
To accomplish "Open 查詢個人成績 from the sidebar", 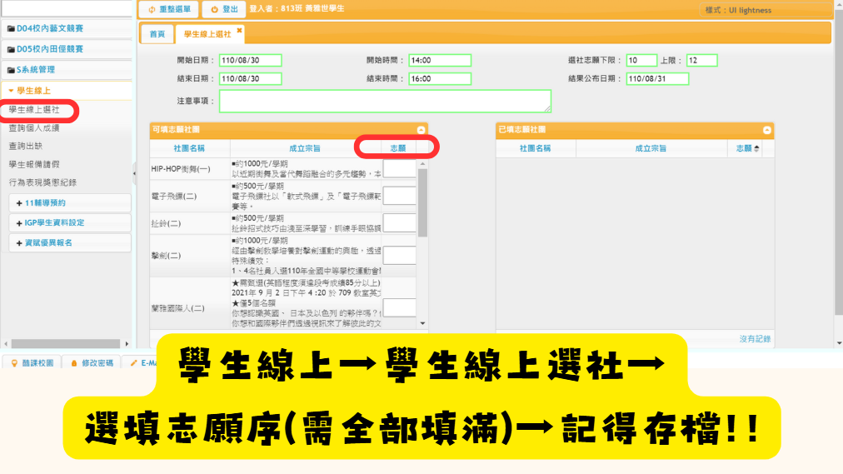I will point(34,128).
